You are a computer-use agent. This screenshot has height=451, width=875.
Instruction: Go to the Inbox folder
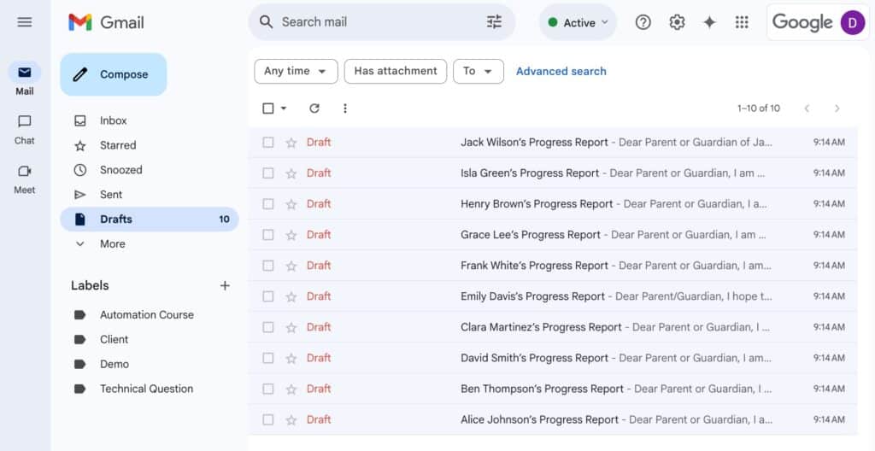(113, 120)
